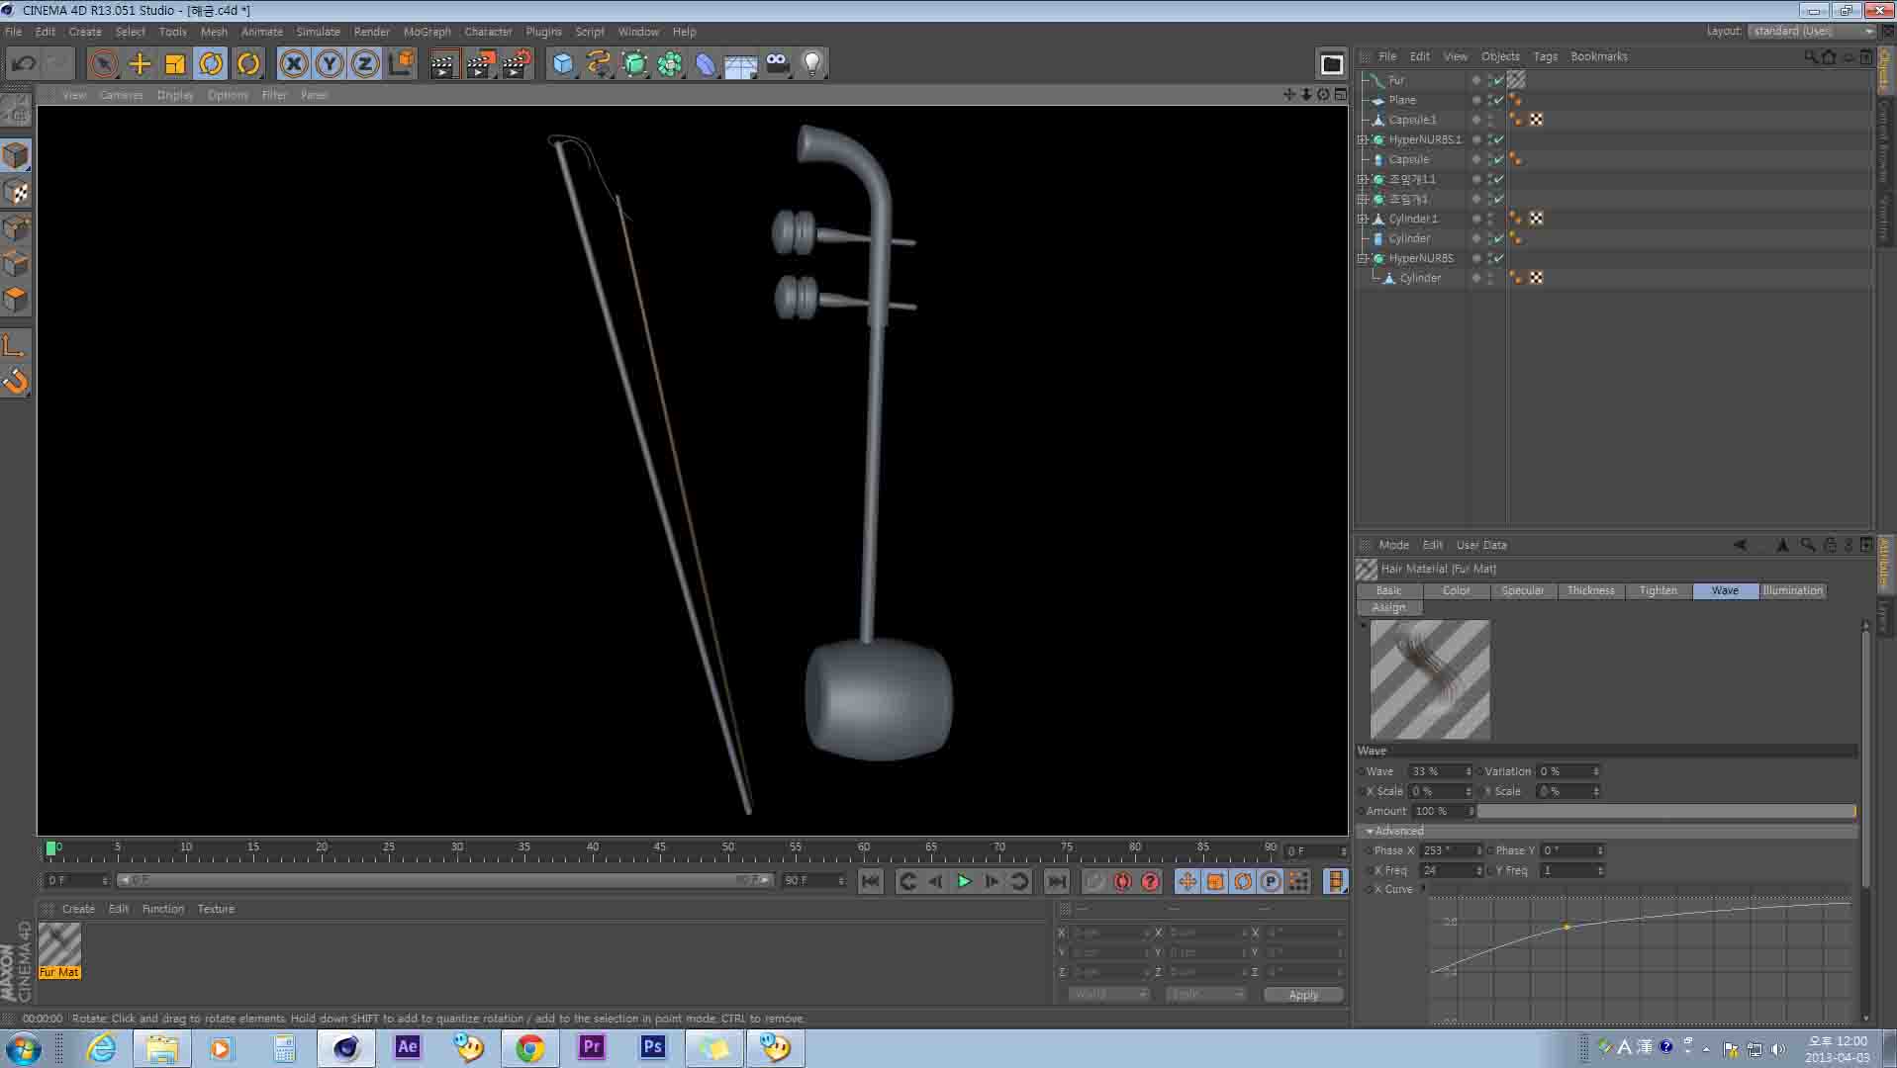
Task: Click the yellow point on X Curve
Action: [x=1566, y=927]
